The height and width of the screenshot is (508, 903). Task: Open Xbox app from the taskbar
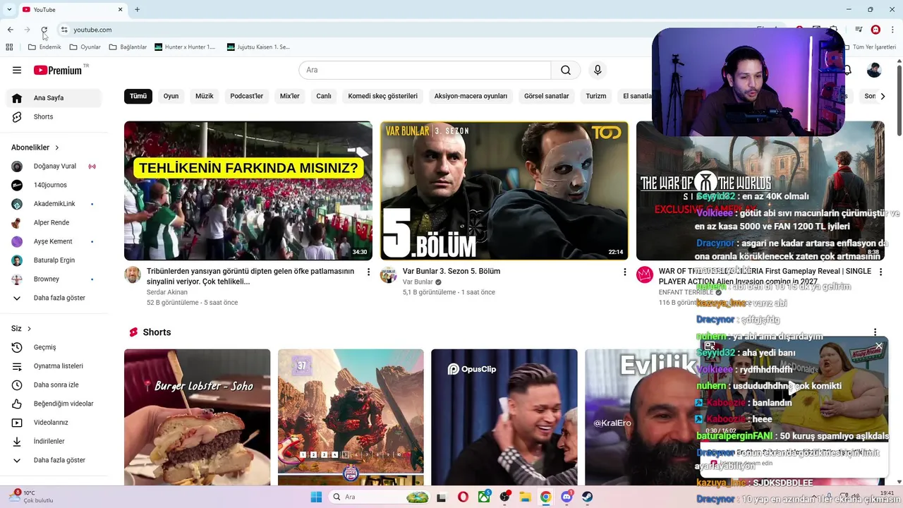click(x=484, y=497)
